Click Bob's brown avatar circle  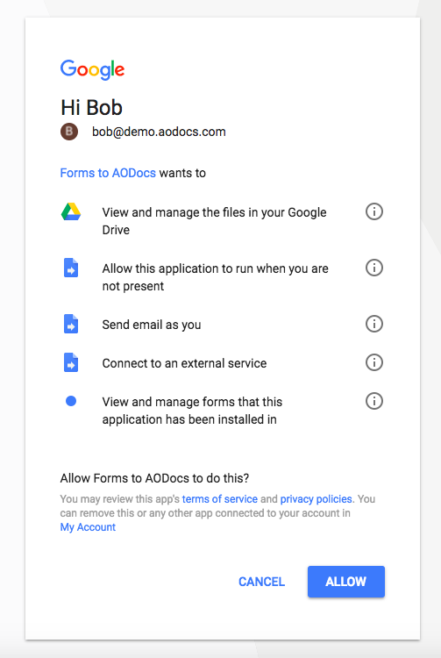click(69, 132)
